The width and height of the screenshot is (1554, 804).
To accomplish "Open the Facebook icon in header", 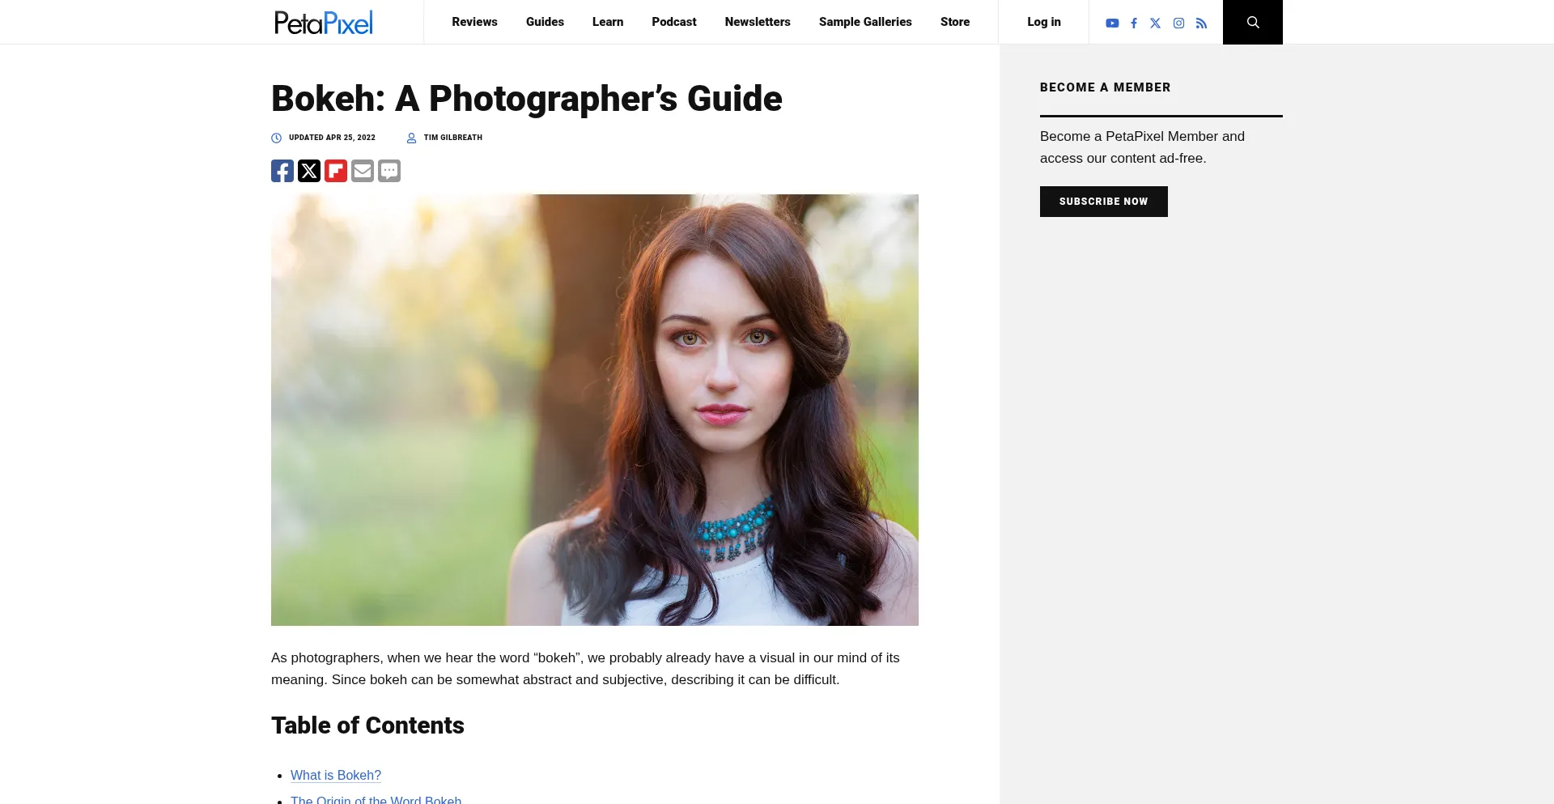I will click(x=1134, y=23).
